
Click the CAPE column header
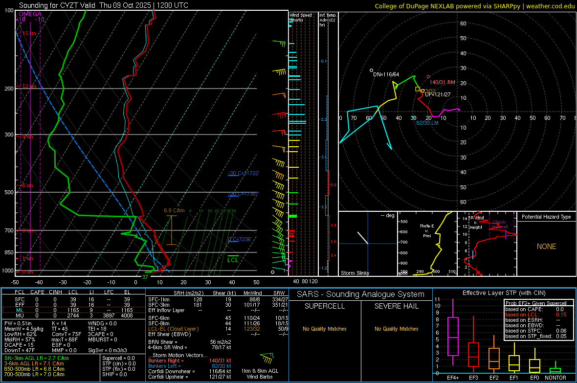37,292
